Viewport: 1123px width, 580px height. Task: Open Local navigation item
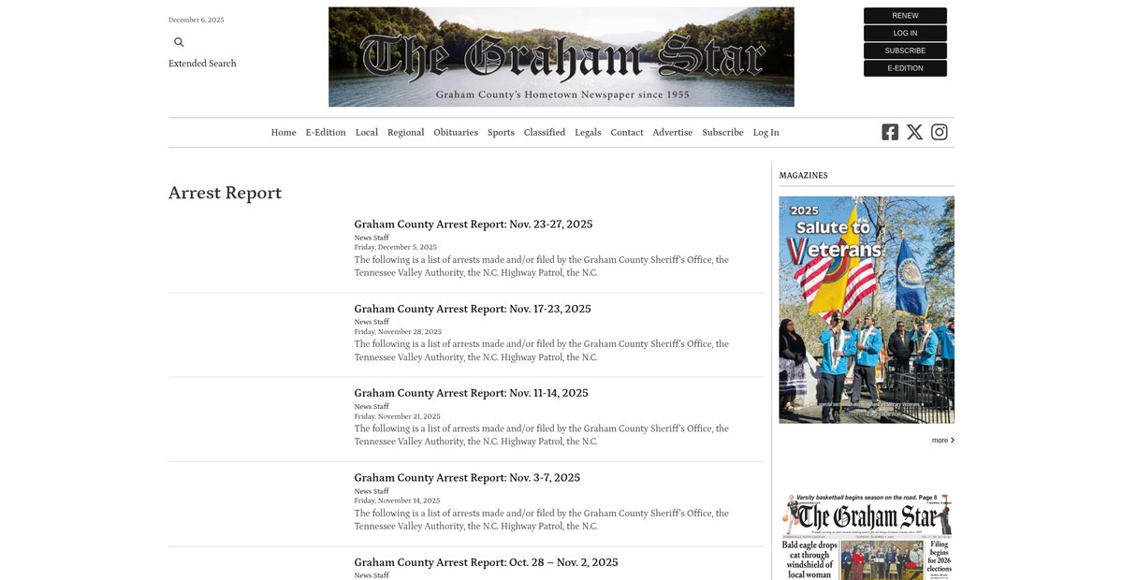click(367, 133)
